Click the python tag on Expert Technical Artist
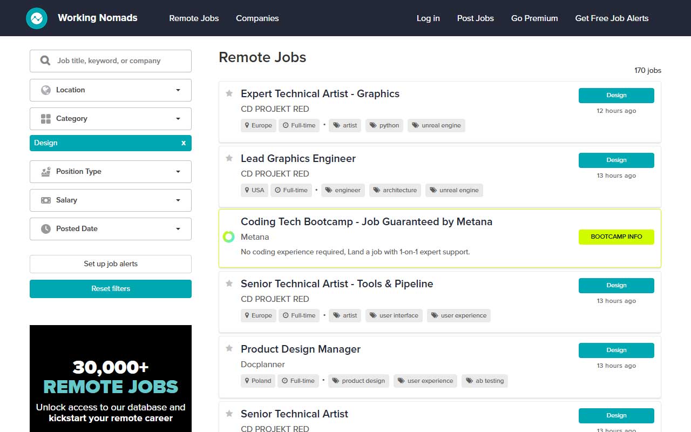The height and width of the screenshot is (432, 691). pyautogui.click(x=384, y=125)
